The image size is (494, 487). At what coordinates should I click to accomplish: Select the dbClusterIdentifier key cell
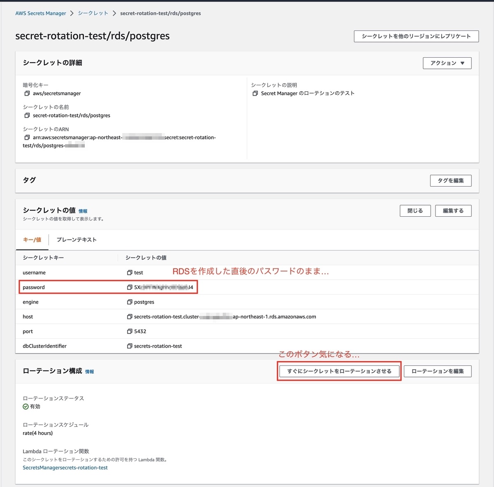coord(44,346)
